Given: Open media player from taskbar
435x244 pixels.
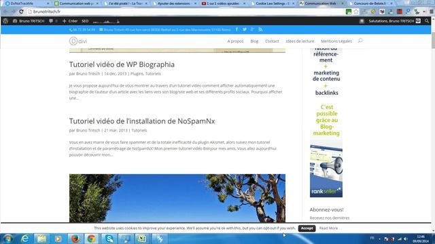Looking at the screenshot, I should 58,239.
